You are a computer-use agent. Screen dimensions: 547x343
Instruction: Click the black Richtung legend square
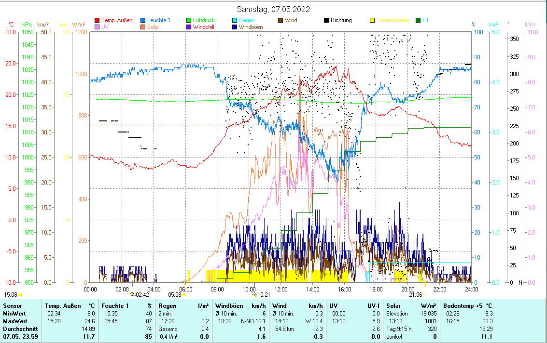326,20
